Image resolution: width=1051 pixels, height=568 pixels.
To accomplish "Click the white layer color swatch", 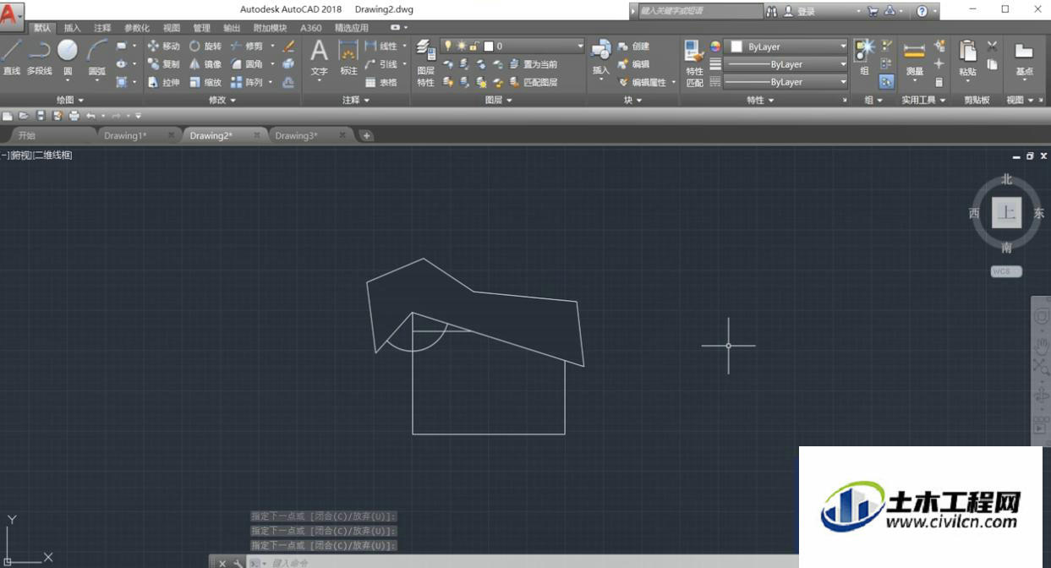I will [488, 46].
